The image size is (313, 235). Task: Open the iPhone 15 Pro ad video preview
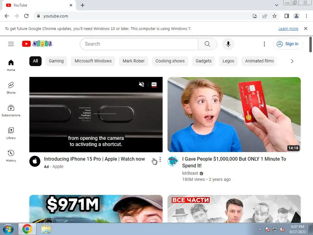tap(96, 114)
